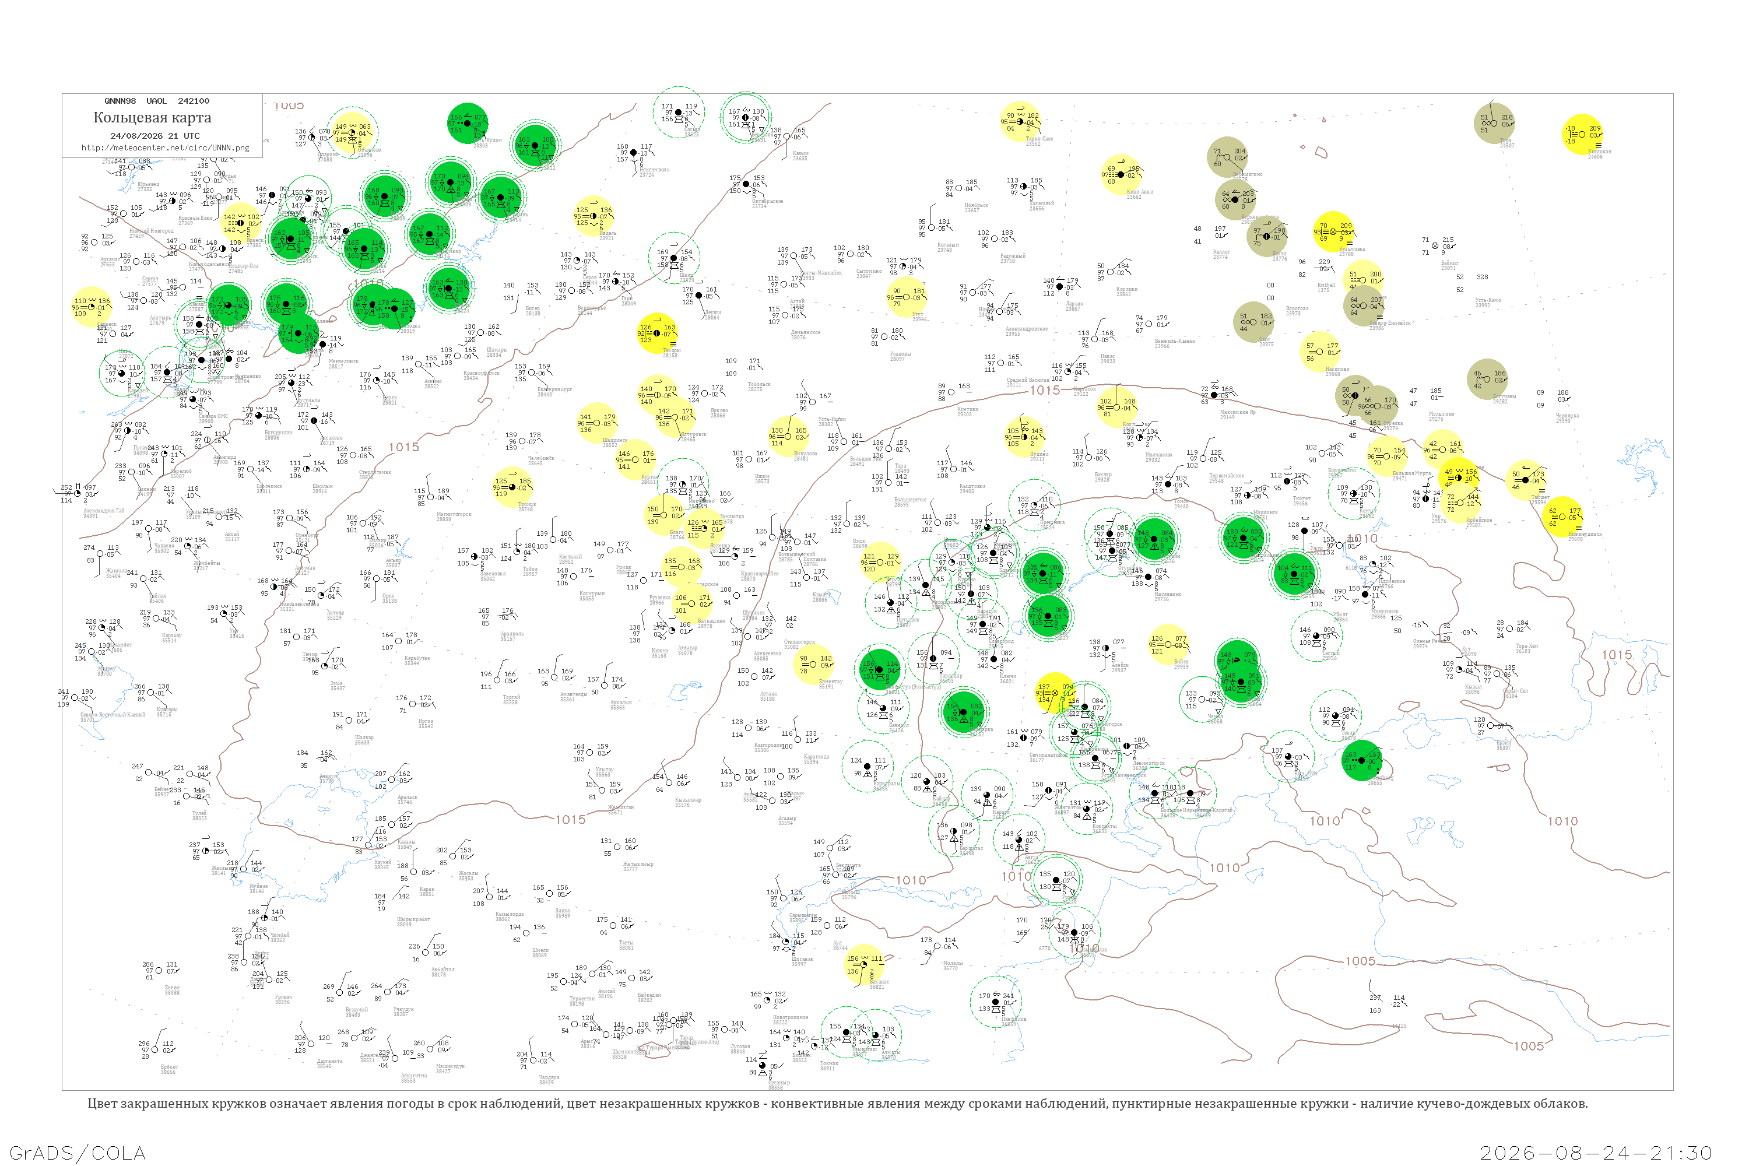Screen dimensions: 1749x1166
Task: Click the 1015 isobar label beside Жезказган
Action: tap(570, 820)
